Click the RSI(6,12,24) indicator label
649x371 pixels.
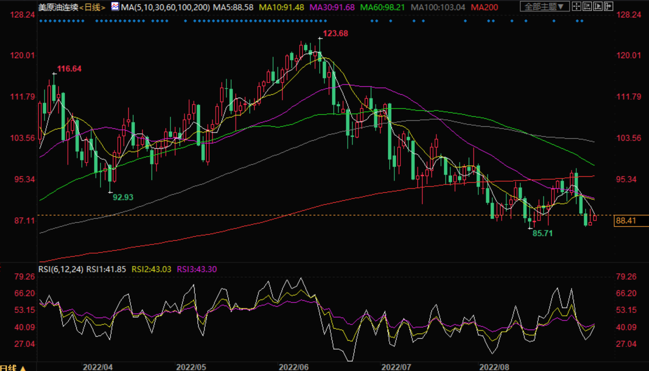click(x=60, y=269)
